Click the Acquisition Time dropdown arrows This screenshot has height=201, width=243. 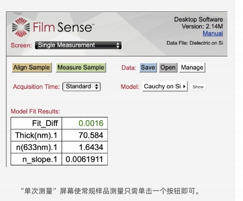tap(96, 86)
